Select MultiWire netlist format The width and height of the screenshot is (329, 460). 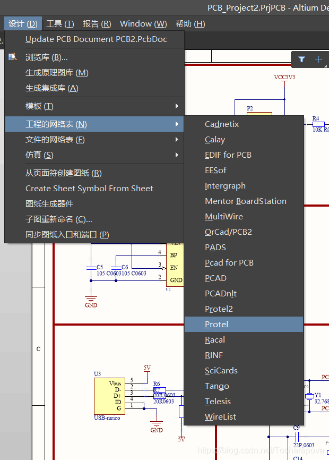coord(244,217)
